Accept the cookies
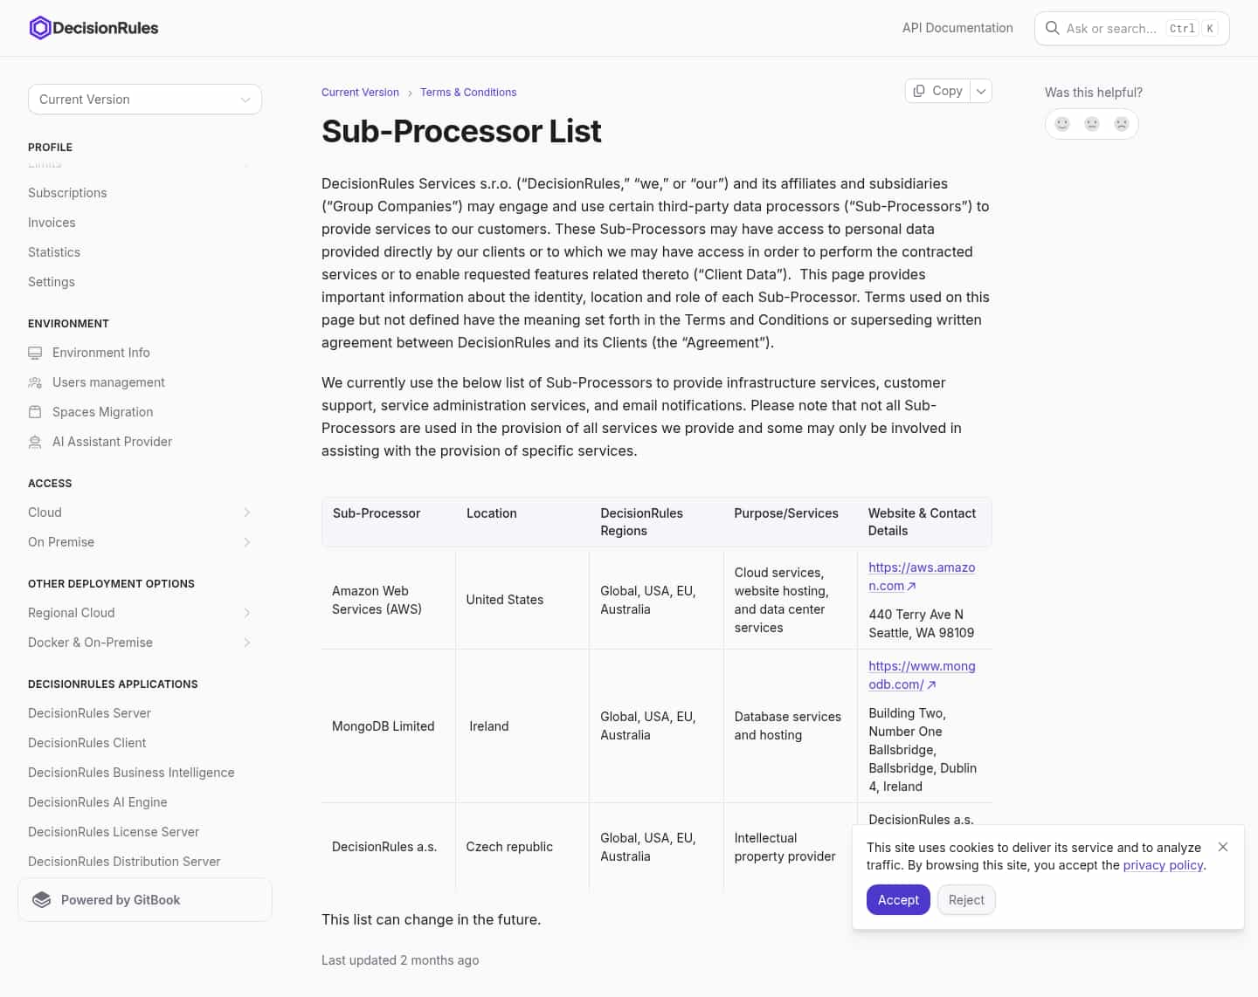 point(898,900)
